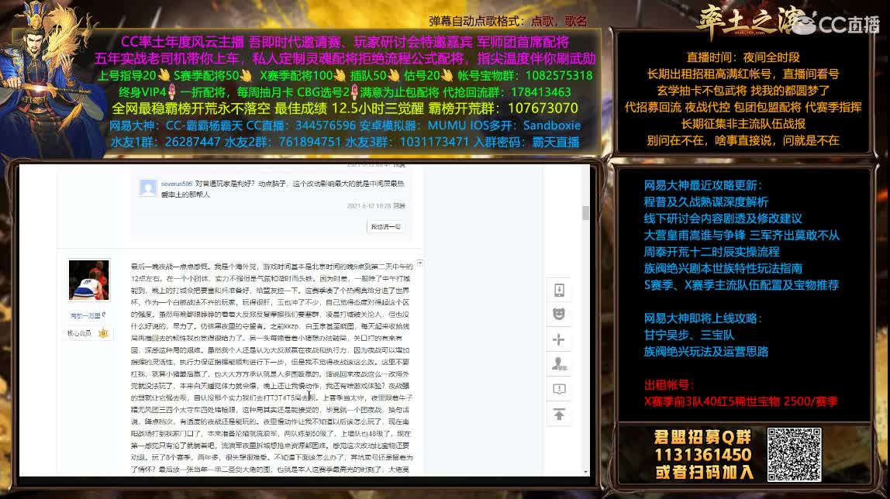Click text 大营皇甫嵩谁与争锋 三军齐出莫敢不从
890x499 pixels.
click(x=741, y=235)
